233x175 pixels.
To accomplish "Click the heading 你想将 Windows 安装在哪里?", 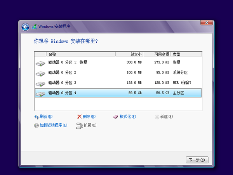I will (66, 41).
